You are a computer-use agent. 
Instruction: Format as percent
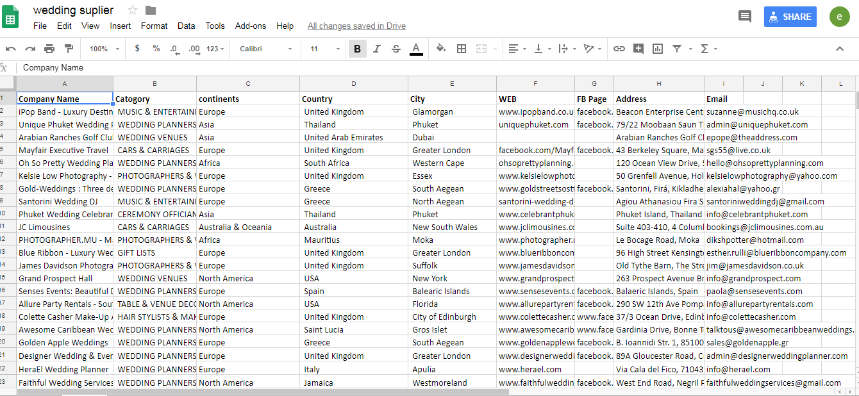point(156,49)
